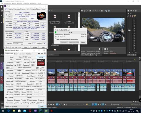Click the preview play button
141x113 pixels.
[x=100, y=49]
